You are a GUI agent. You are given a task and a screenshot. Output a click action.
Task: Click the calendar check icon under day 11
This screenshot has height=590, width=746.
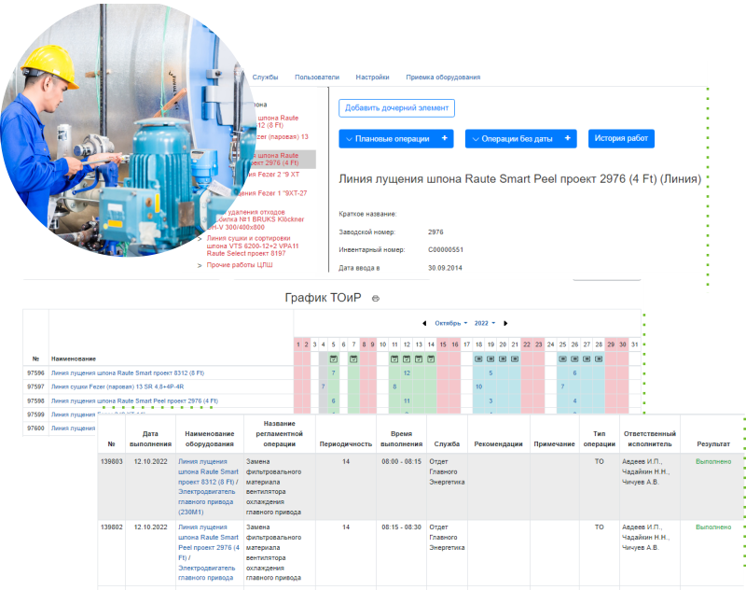[394, 359]
